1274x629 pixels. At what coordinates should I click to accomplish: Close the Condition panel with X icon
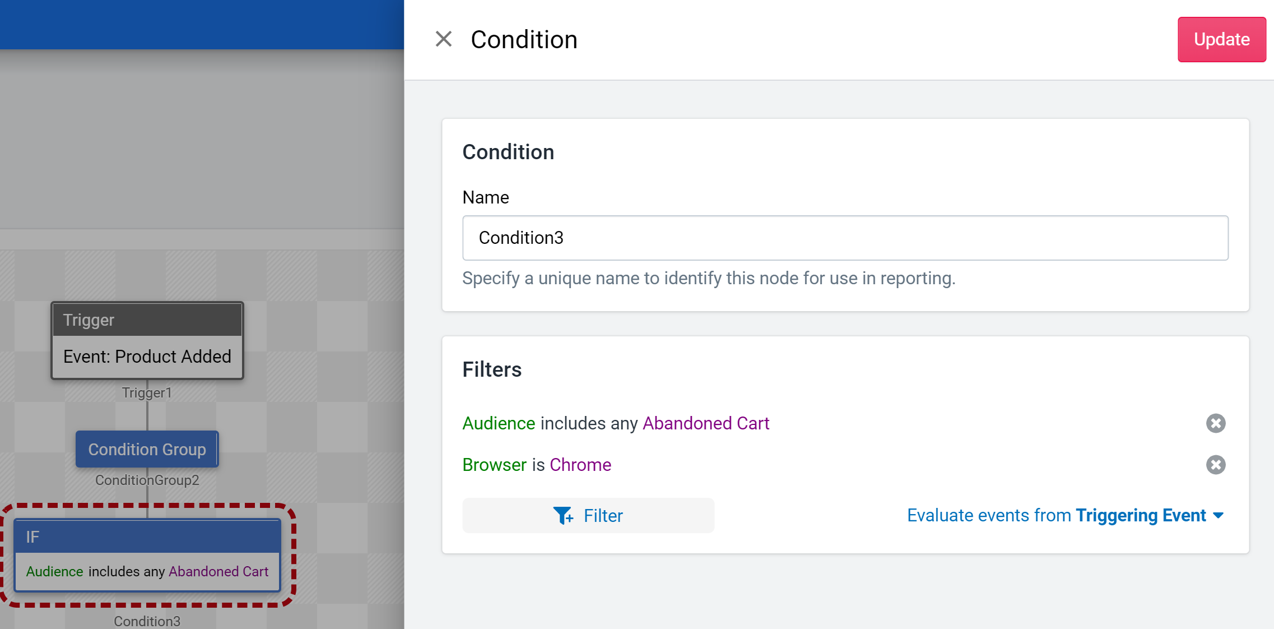tap(444, 39)
